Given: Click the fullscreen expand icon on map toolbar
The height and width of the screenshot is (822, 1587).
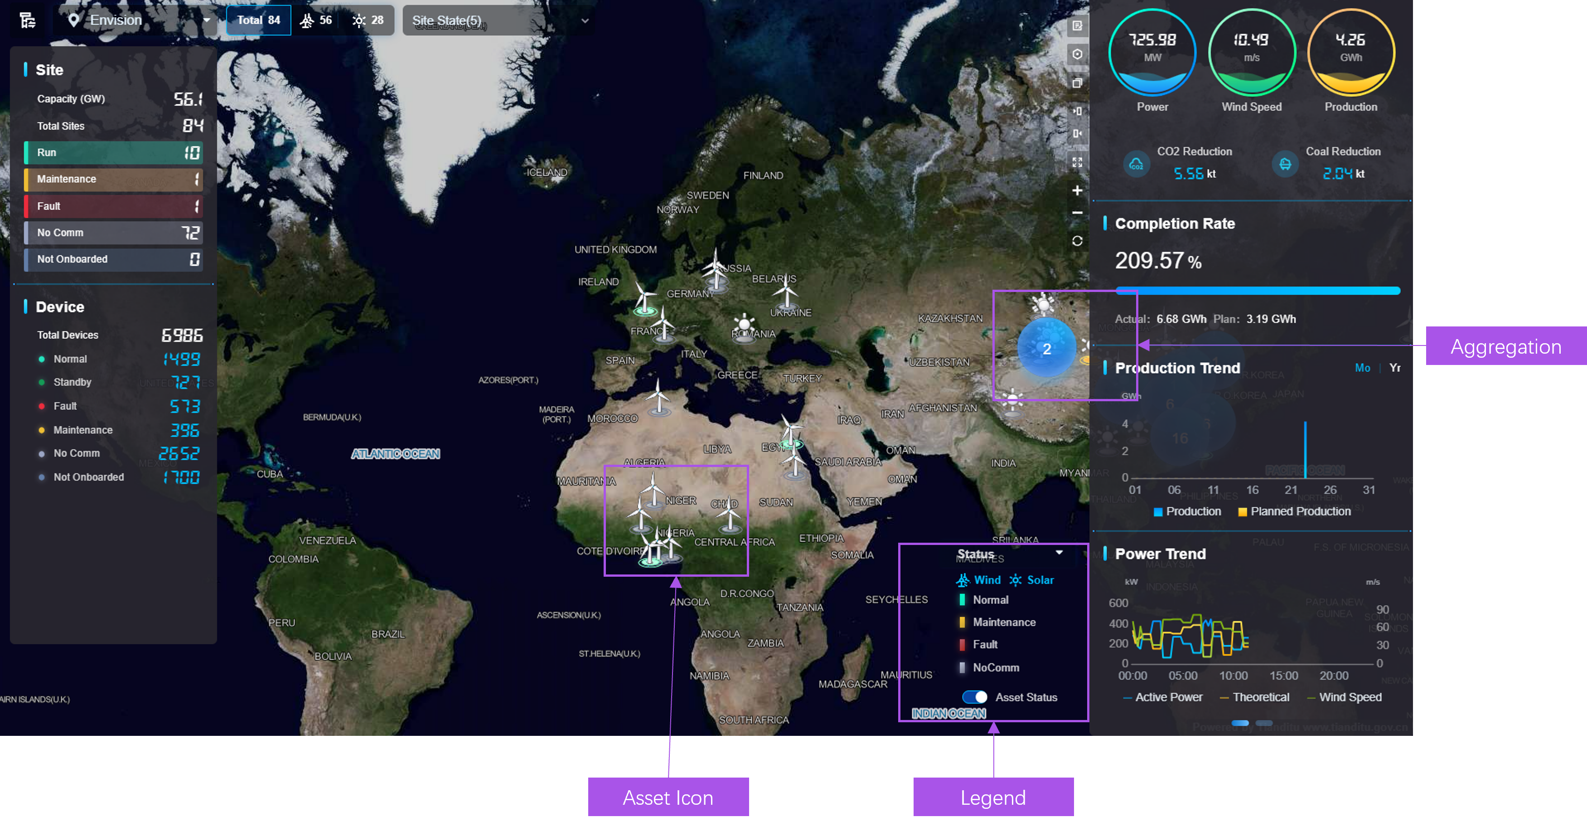Looking at the screenshot, I should pyautogui.click(x=1078, y=162).
